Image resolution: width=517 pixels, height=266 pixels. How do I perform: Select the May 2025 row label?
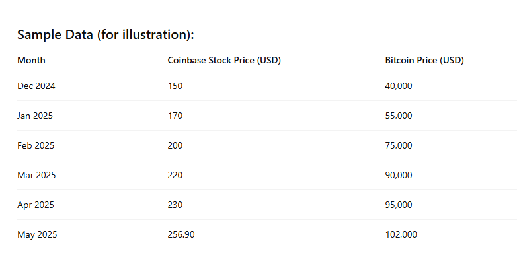[x=37, y=234]
